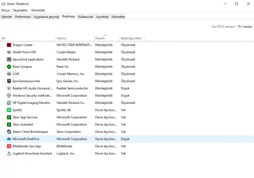
Task: Select the Steam Client Bootstrapper icon
Action: [9, 132]
